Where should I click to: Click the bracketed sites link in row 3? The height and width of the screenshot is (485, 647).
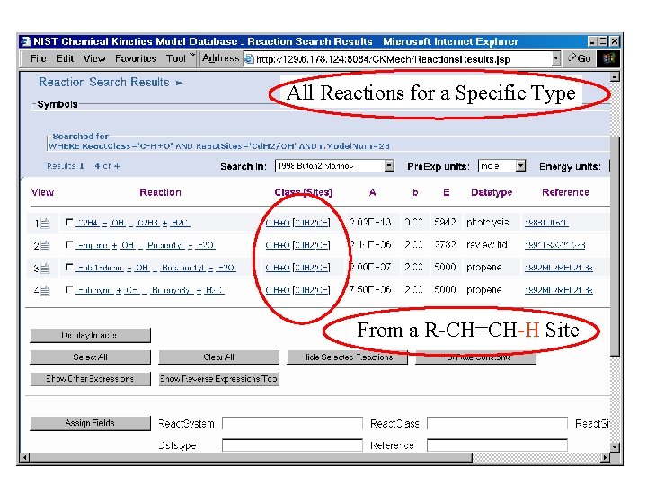[x=311, y=268]
